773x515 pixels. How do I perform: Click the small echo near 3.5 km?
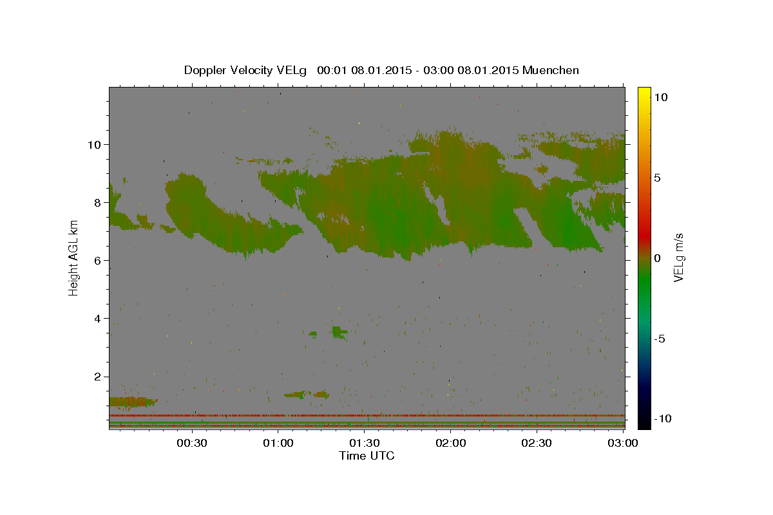tap(338, 332)
